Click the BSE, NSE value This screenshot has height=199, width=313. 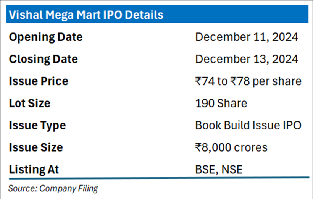[x=219, y=170]
